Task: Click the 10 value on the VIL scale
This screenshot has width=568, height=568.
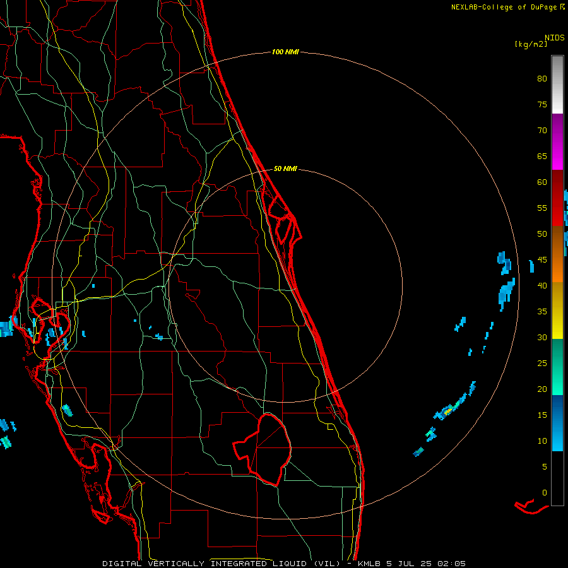Action: click(x=542, y=441)
